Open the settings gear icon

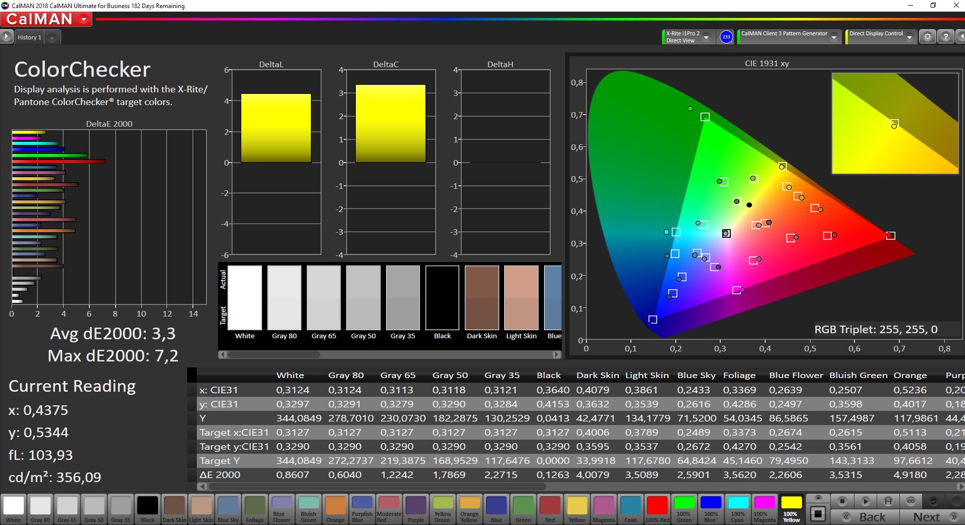pos(927,37)
